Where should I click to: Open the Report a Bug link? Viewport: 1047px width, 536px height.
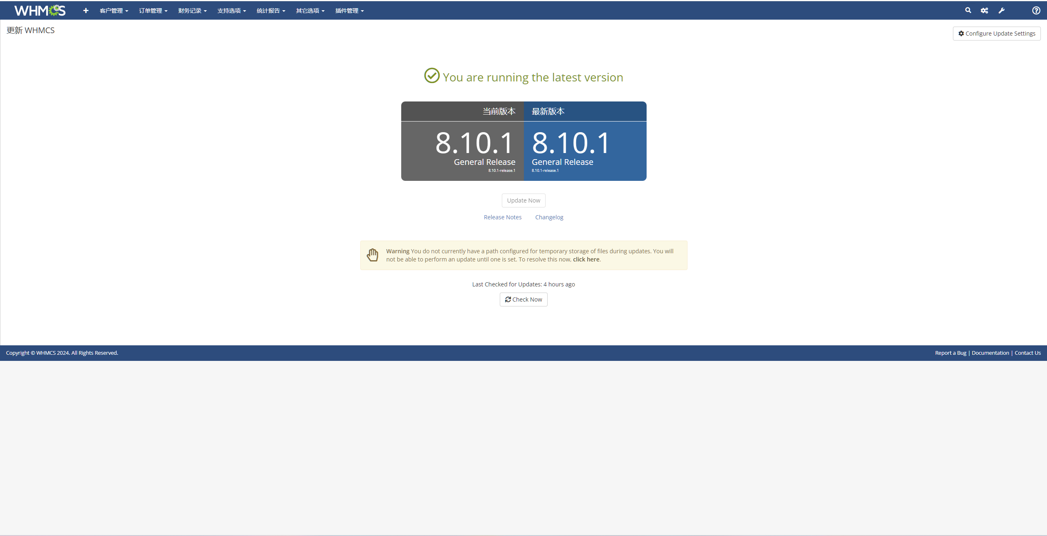coord(950,353)
